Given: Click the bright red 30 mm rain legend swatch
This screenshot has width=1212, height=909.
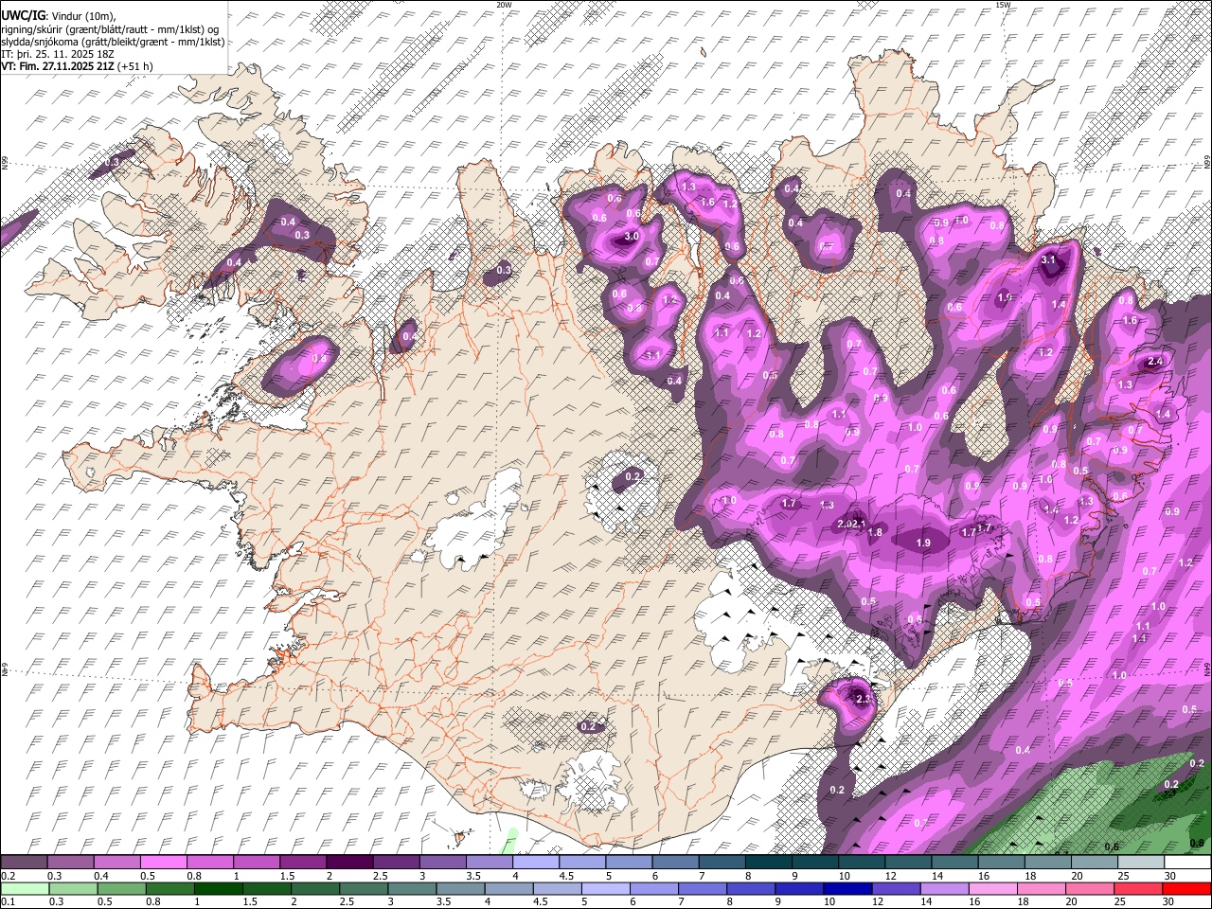Looking at the screenshot, I should 1187,889.
